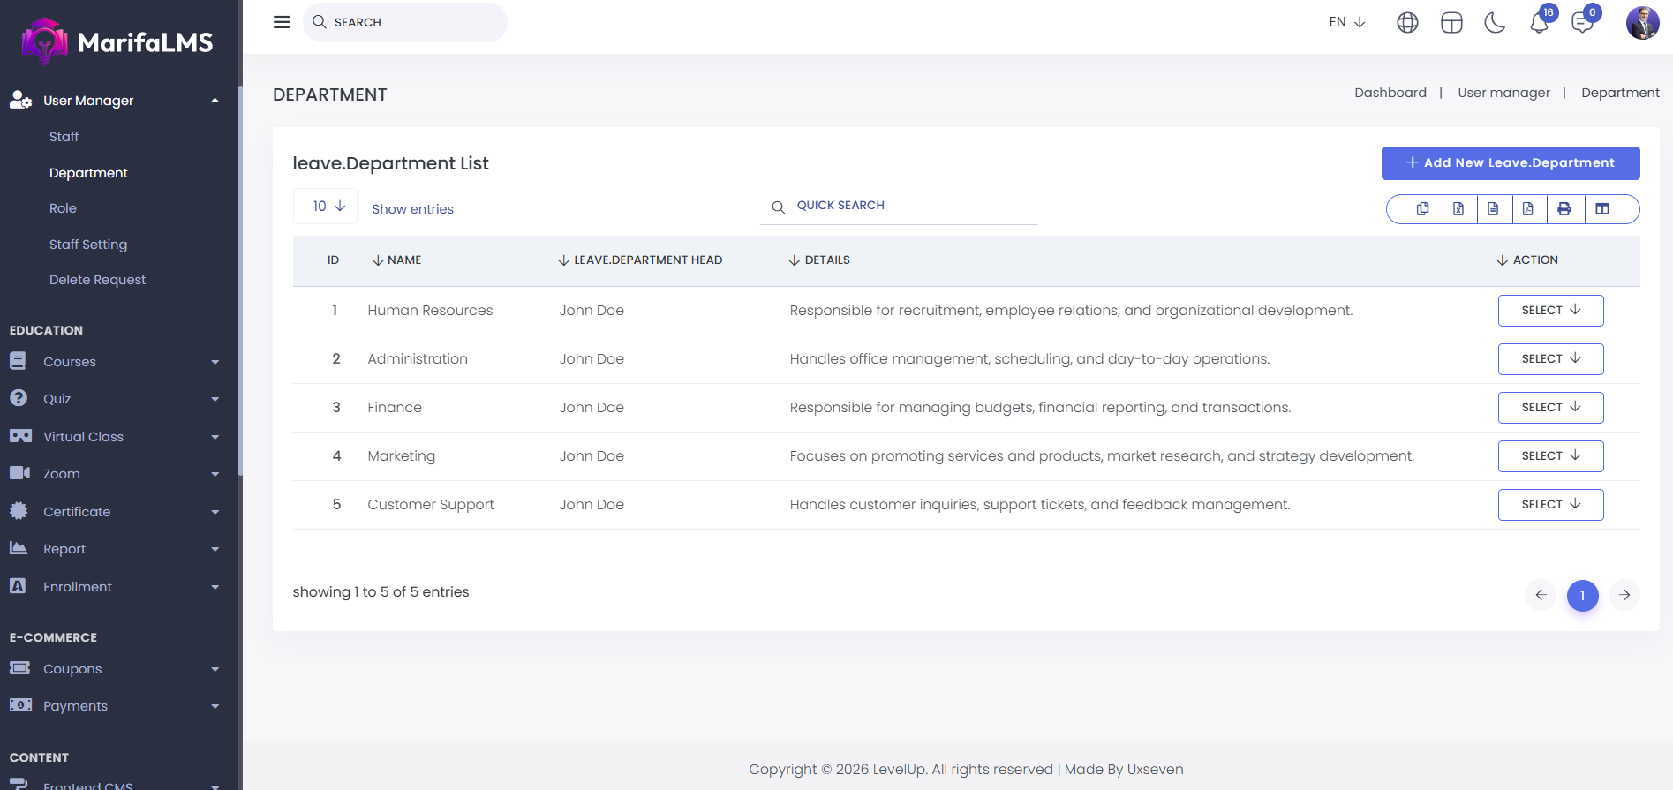Export the department list as PDF
Screen dimensions: 1673x790
point(1528,209)
